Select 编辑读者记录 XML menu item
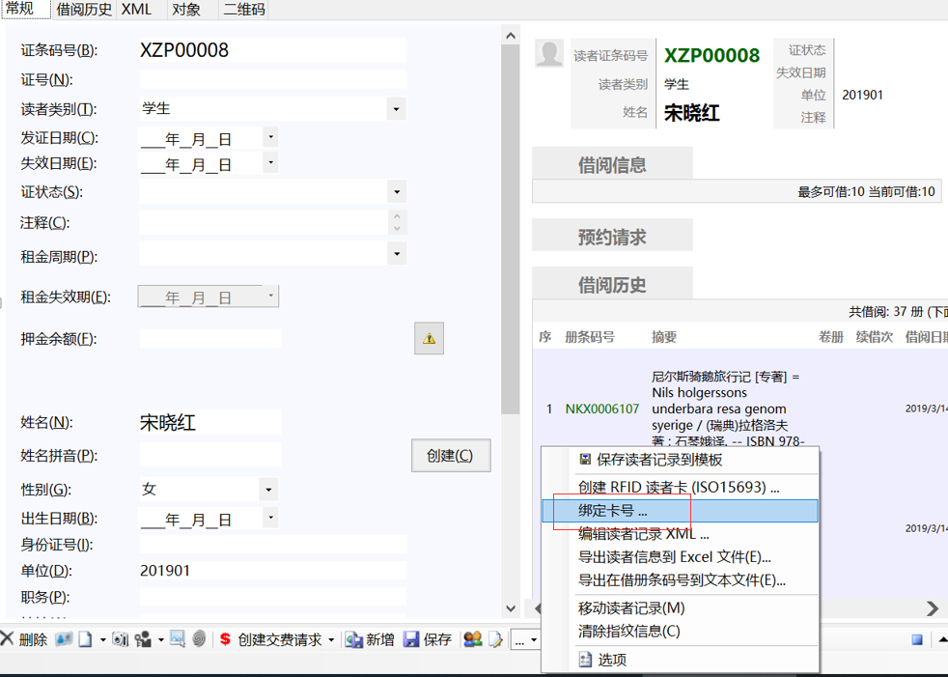Viewport: 948px width, 677px height. (x=681, y=534)
